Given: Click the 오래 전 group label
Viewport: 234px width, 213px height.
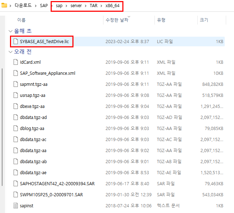Looking at the screenshot, I should click(x=23, y=52).
